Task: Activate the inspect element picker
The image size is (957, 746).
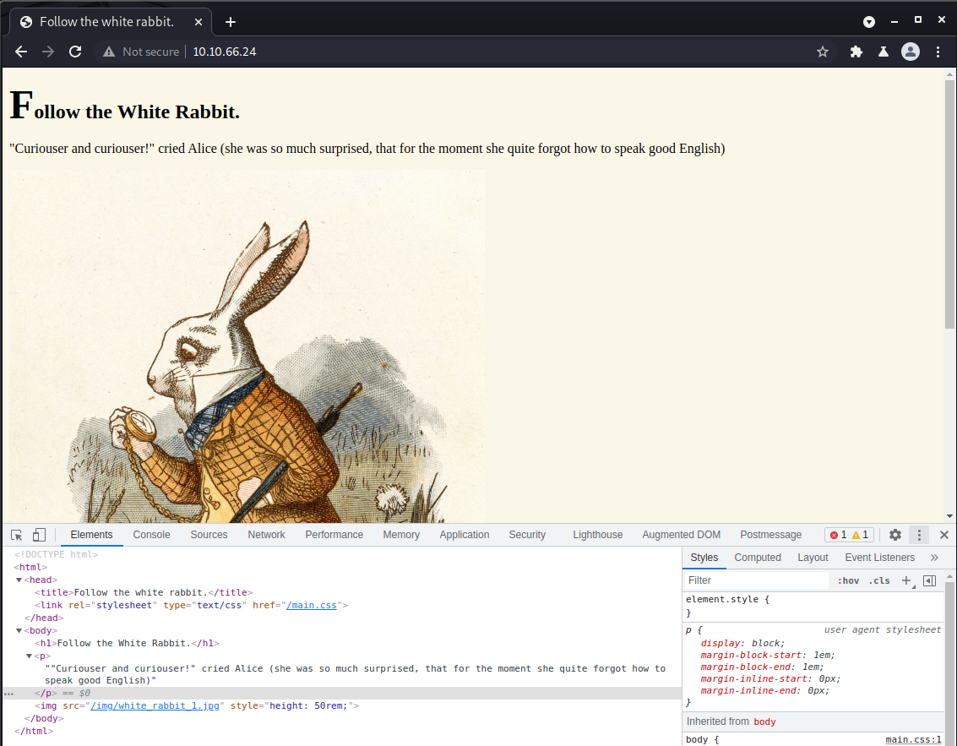Action: pos(17,535)
